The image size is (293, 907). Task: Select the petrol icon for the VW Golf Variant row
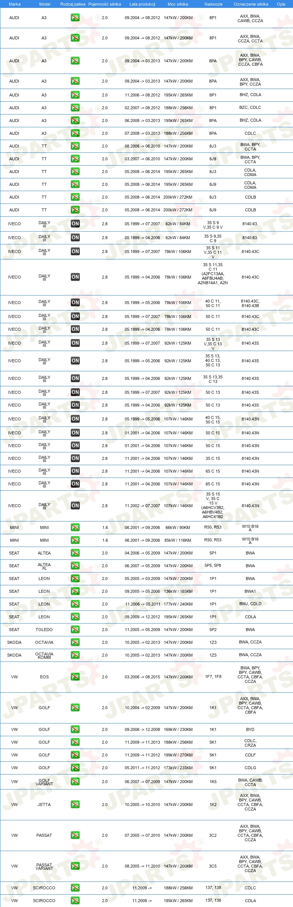[x=75, y=782]
